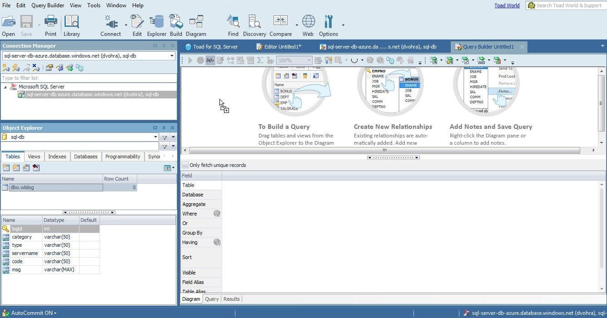Select the servername column row
Viewport: 607px width, 318px height.
click(50, 253)
